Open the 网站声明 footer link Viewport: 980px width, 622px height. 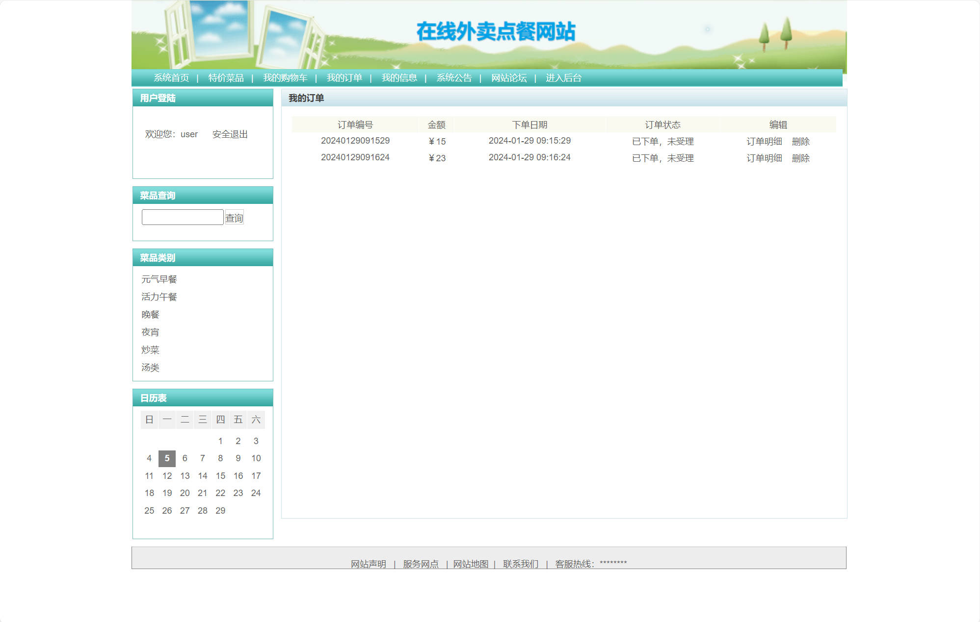point(368,564)
